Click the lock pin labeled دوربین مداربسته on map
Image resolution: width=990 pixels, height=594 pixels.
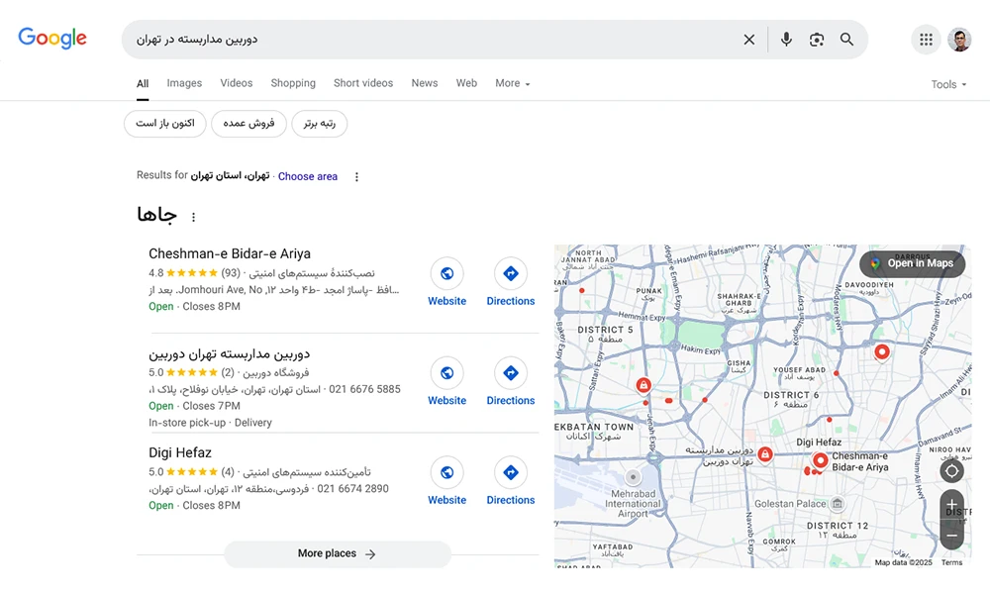tap(765, 453)
